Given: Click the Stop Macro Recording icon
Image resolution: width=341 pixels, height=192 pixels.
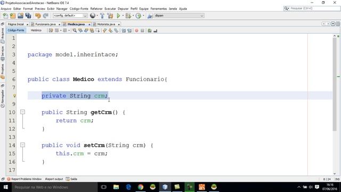Looking at the screenshot, I should pos(142,31).
